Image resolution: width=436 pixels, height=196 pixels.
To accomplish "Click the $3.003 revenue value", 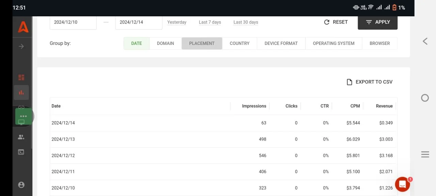I will (x=386, y=139).
